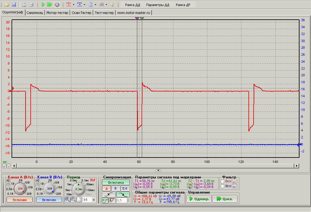Viewport: 311px width, 212px height.
Task: Open a saved oscillogram file
Action: pos(7,5)
